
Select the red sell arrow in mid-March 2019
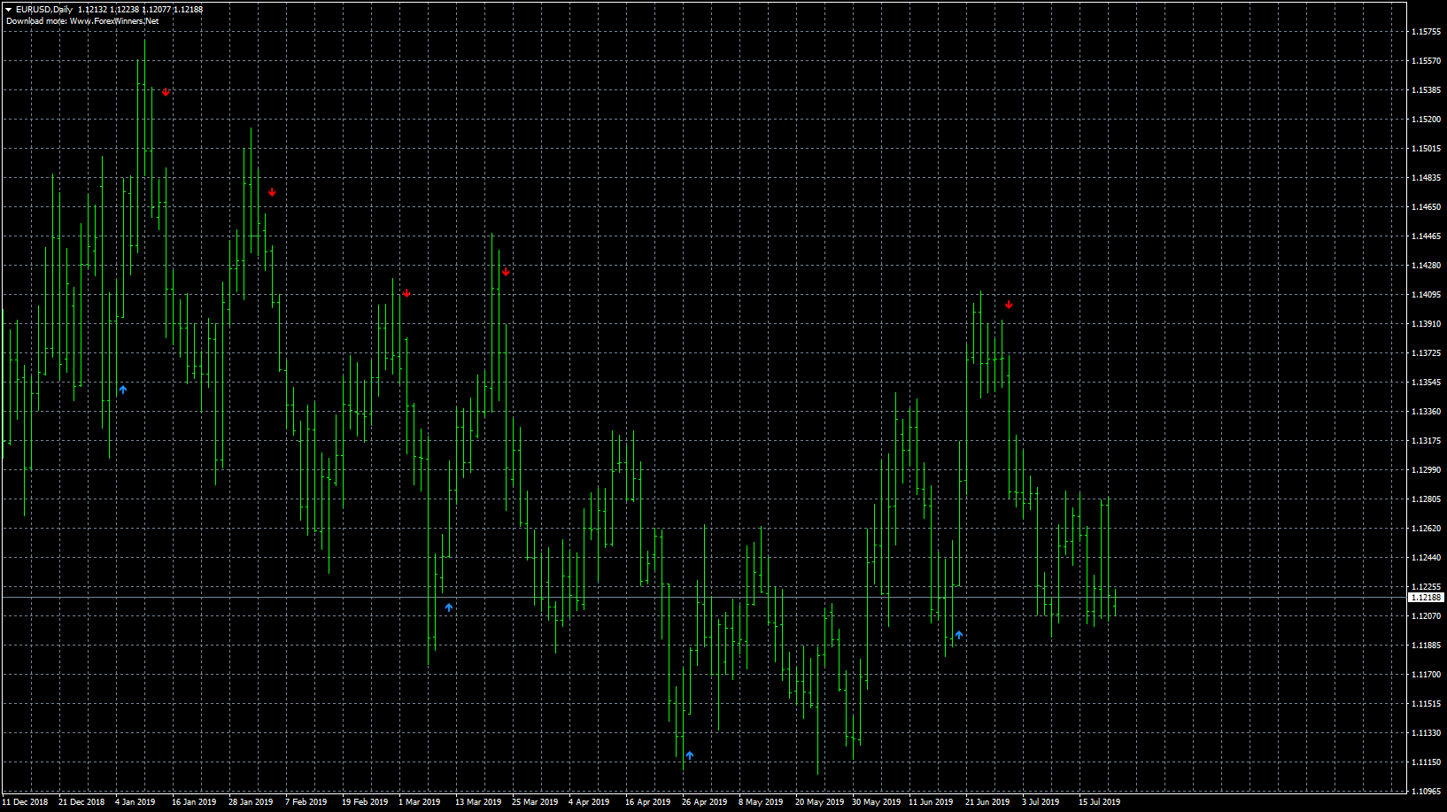506,272
